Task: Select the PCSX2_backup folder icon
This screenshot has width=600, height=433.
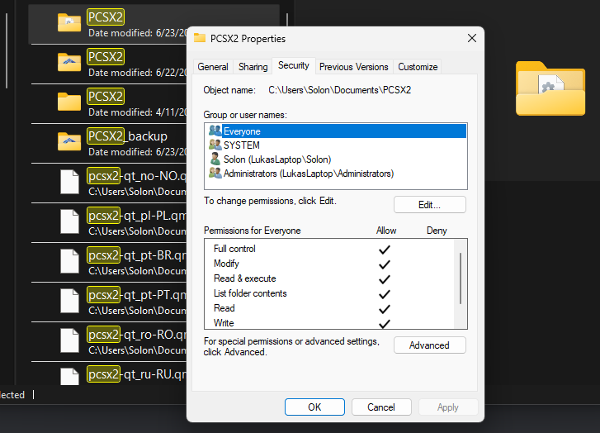Action: pos(69,141)
